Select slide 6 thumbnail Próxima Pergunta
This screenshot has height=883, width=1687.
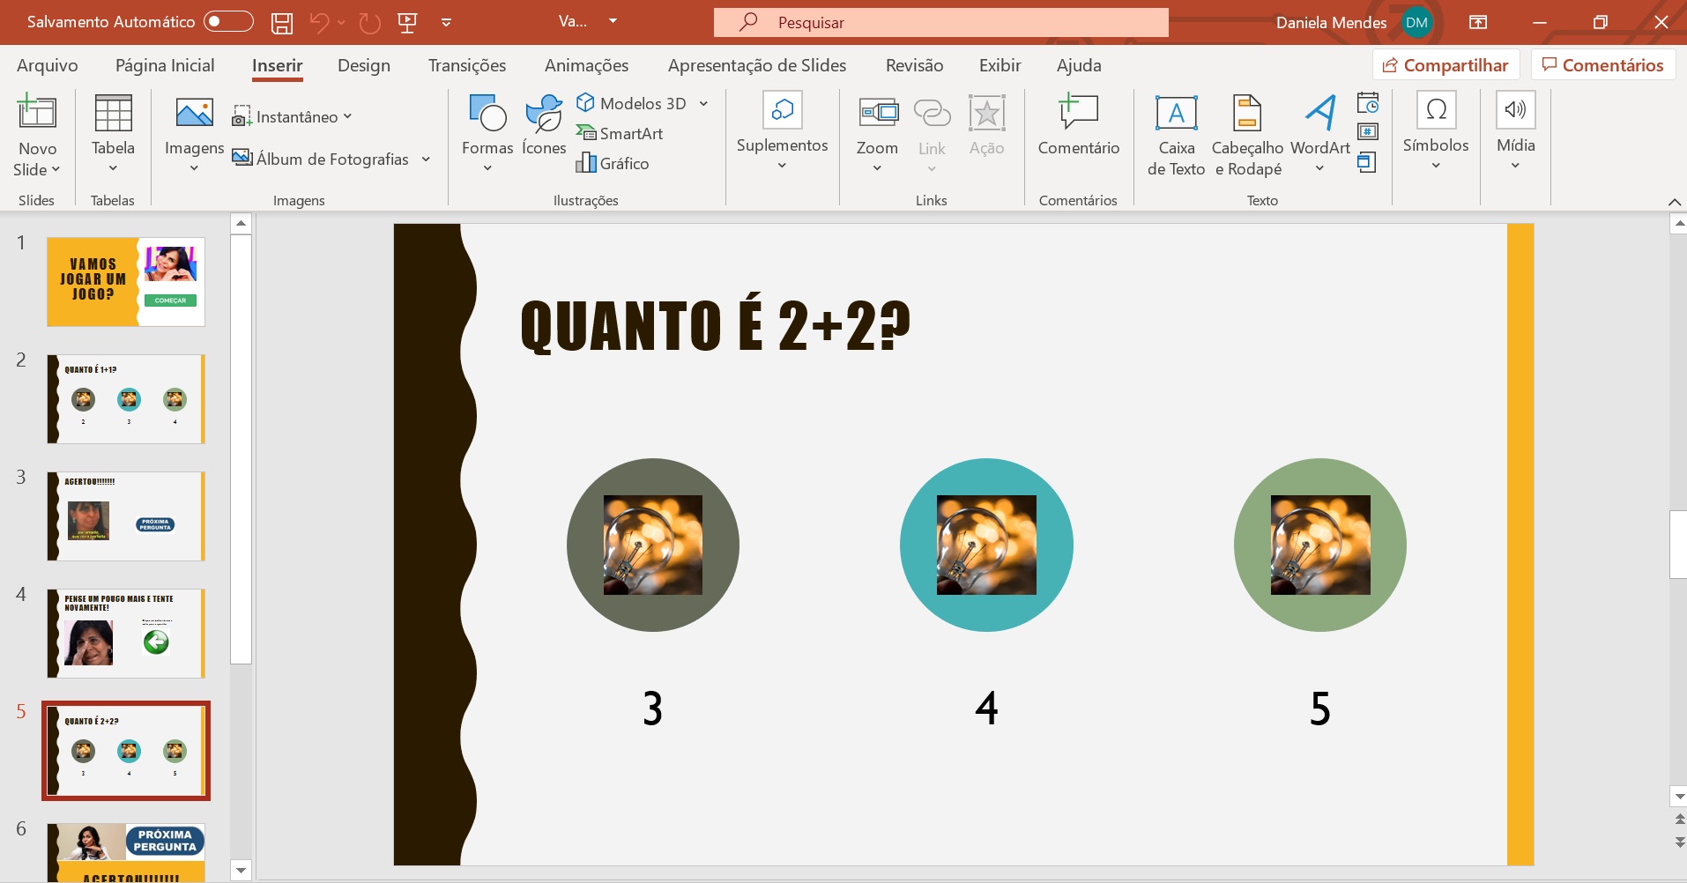tap(126, 852)
